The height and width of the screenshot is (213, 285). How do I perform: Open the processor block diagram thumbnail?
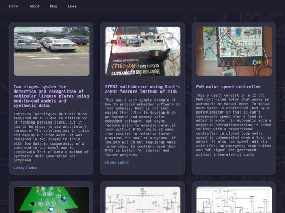(x=234, y=200)
